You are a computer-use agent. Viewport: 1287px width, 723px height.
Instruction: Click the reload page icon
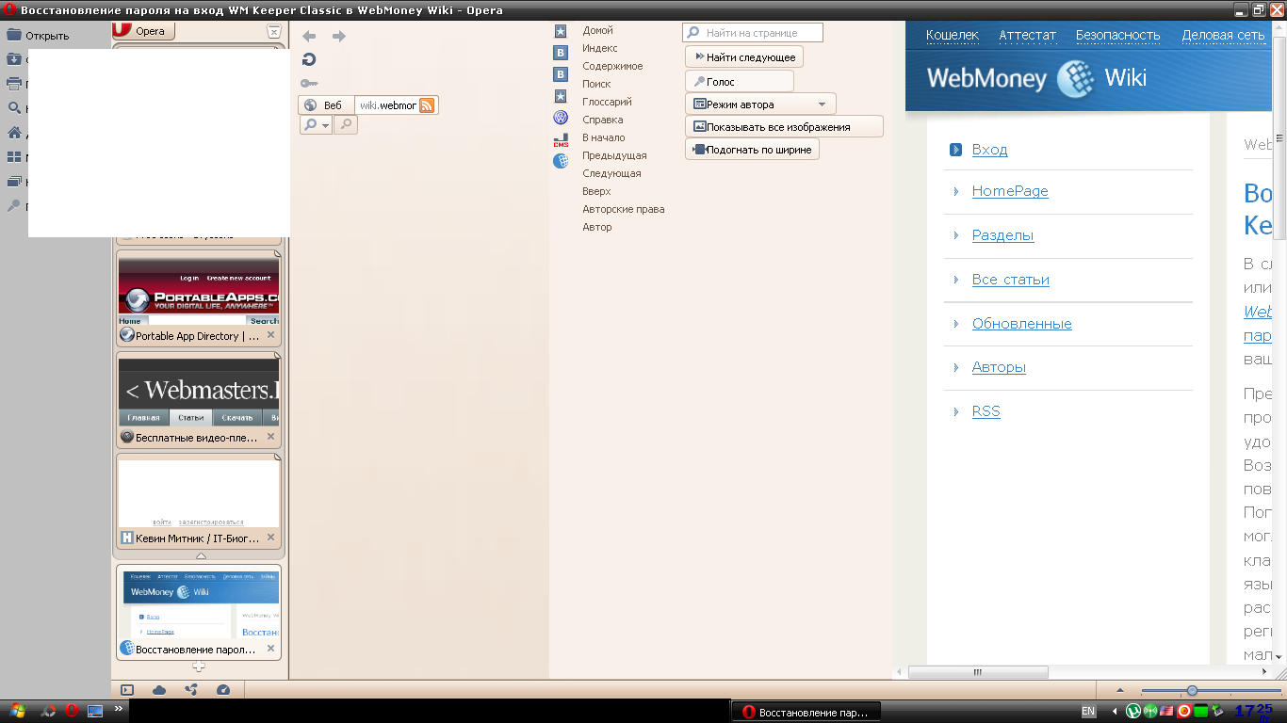(x=309, y=59)
